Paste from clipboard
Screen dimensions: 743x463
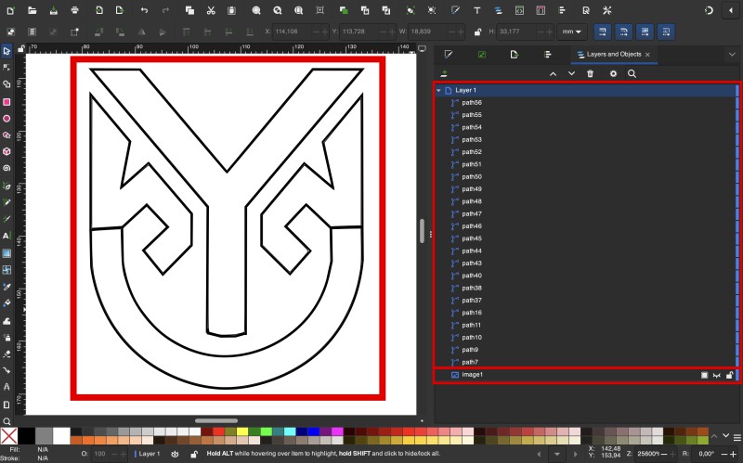(x=231, y=10)
